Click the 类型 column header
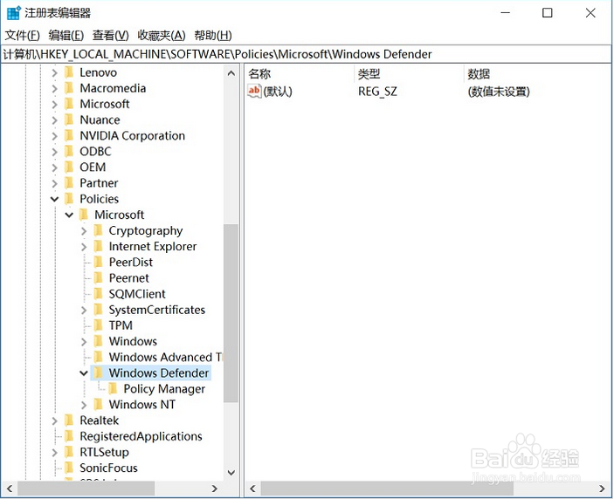Screen dimensions: 614x499 pyautogui.click(x=410, y=73)
